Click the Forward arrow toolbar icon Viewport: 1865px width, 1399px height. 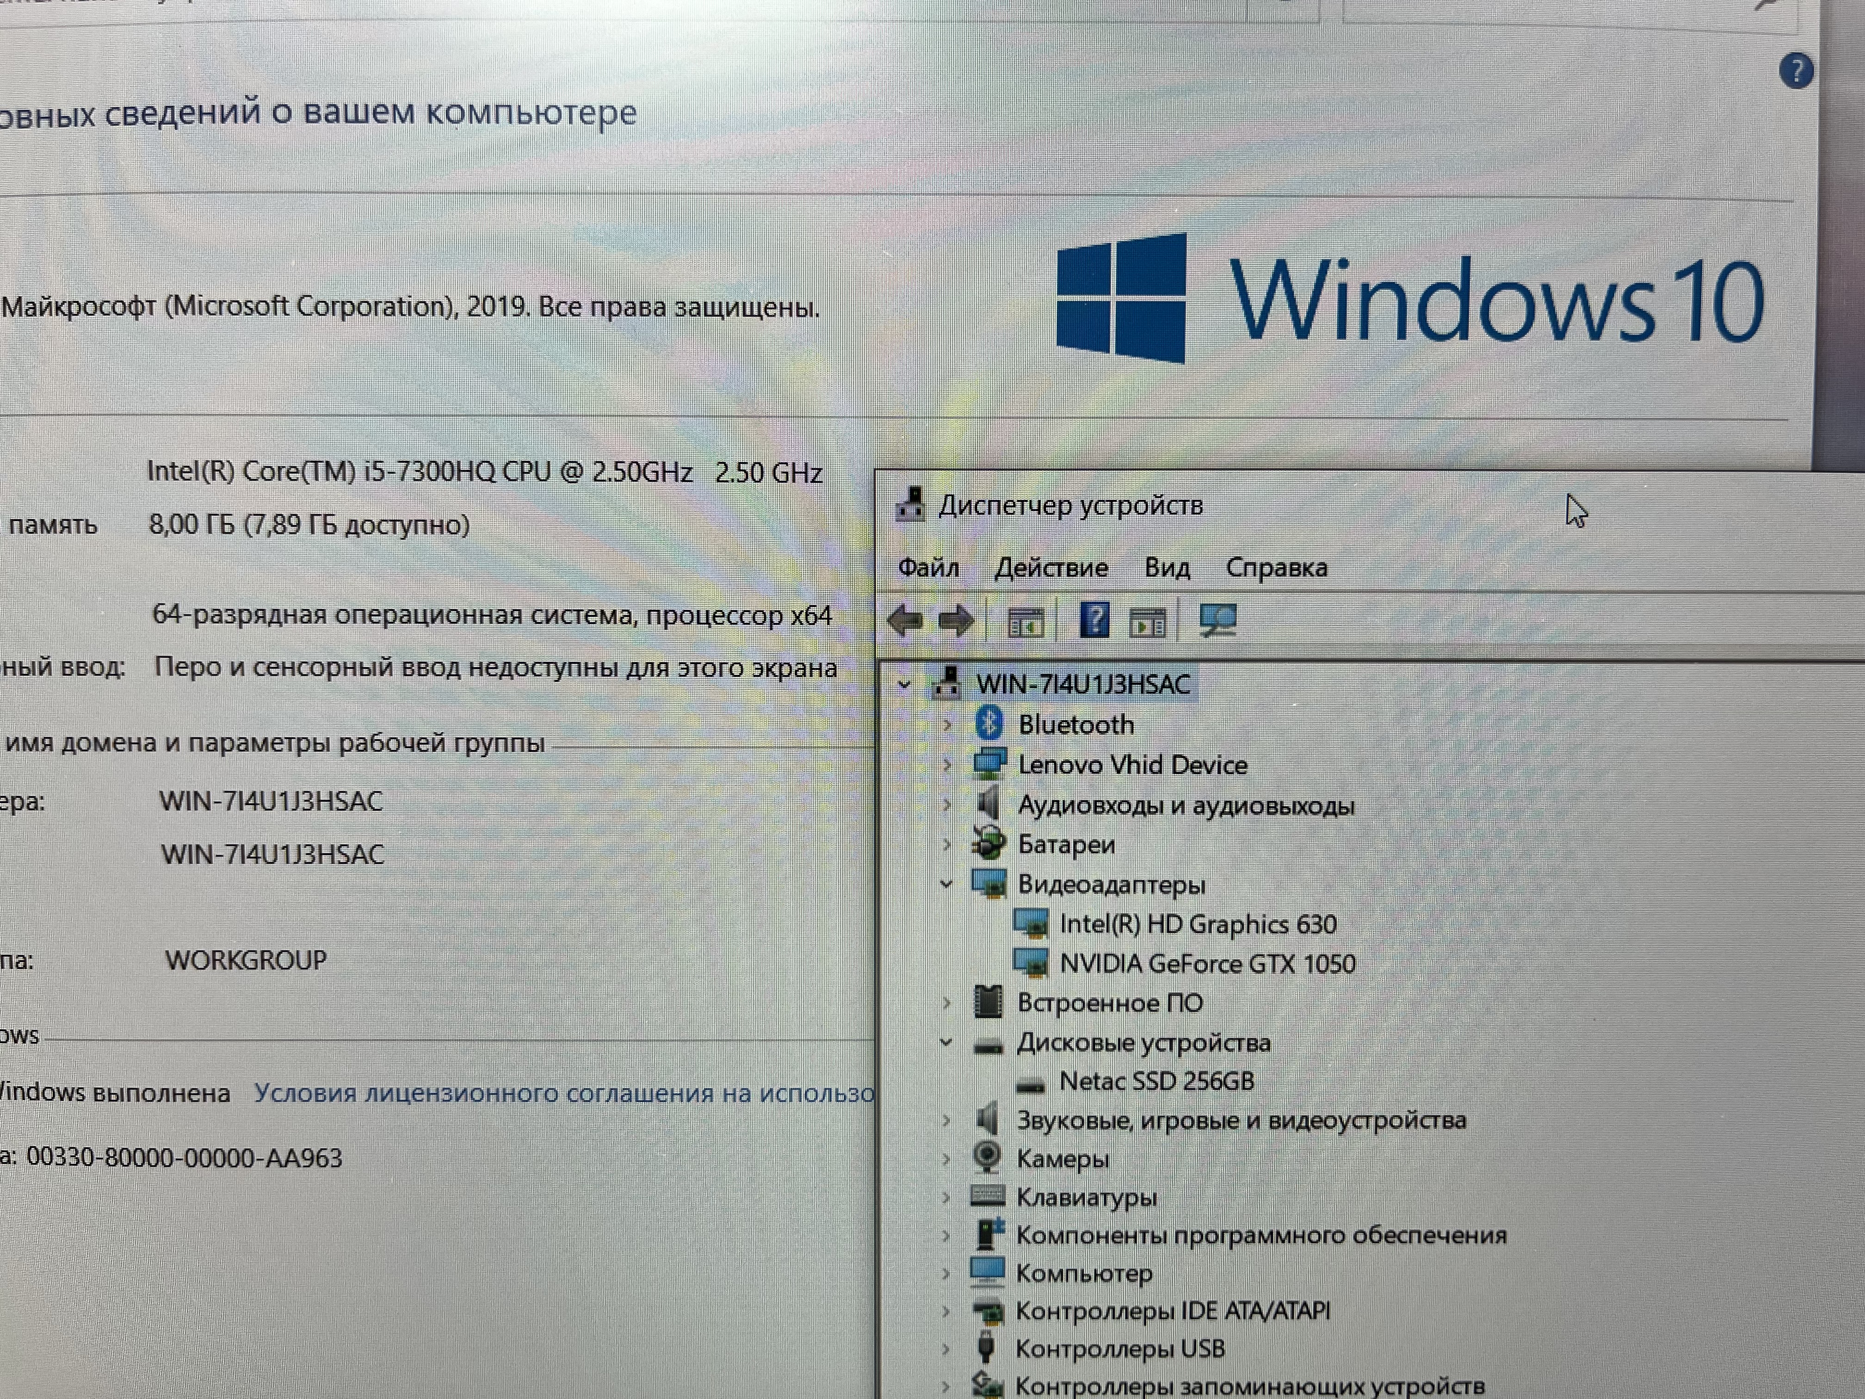(x=956, y=621)
